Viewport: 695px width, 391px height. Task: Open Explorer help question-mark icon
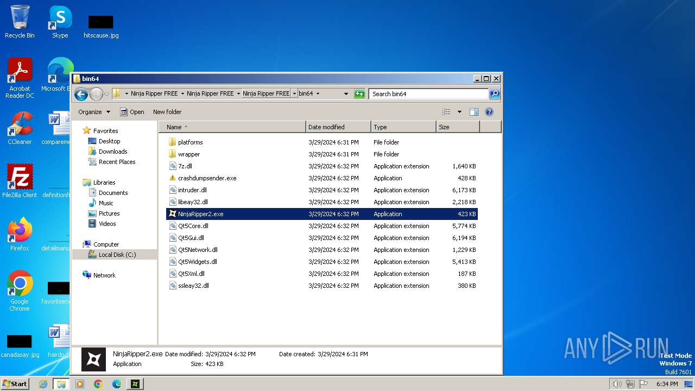(489, 112)
